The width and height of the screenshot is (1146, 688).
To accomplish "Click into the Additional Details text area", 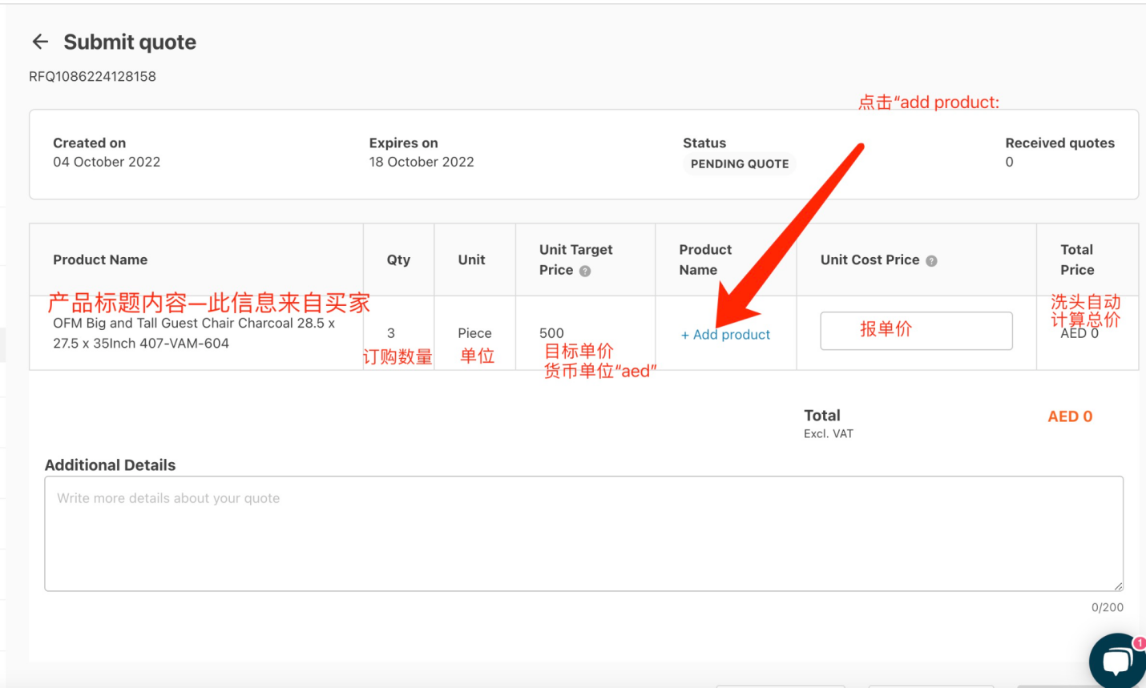I will pyautogui.click(x=583, y=533).
